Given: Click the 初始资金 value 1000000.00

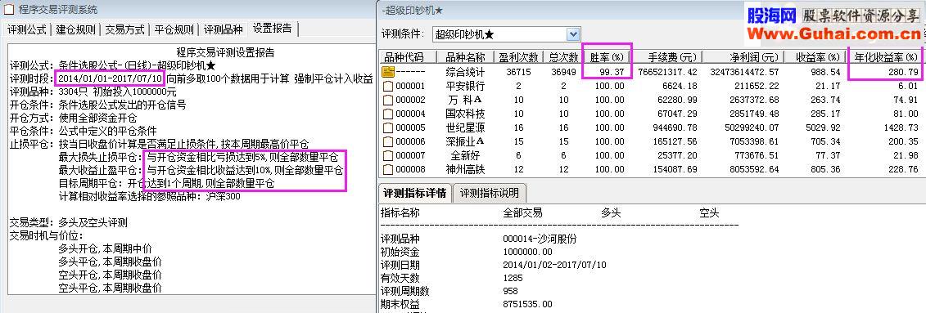Looking at the screenshot, I should pos(527,253).
